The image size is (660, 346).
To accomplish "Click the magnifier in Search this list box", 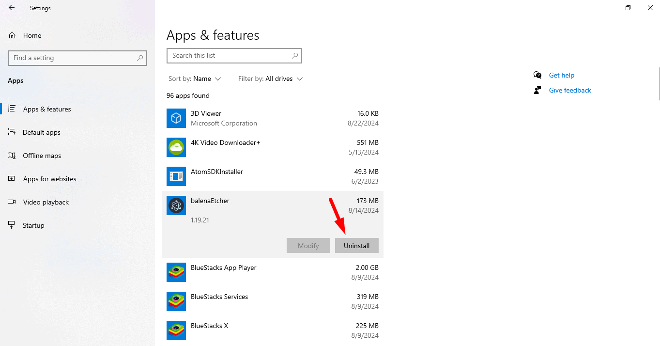I will (295, 56).
